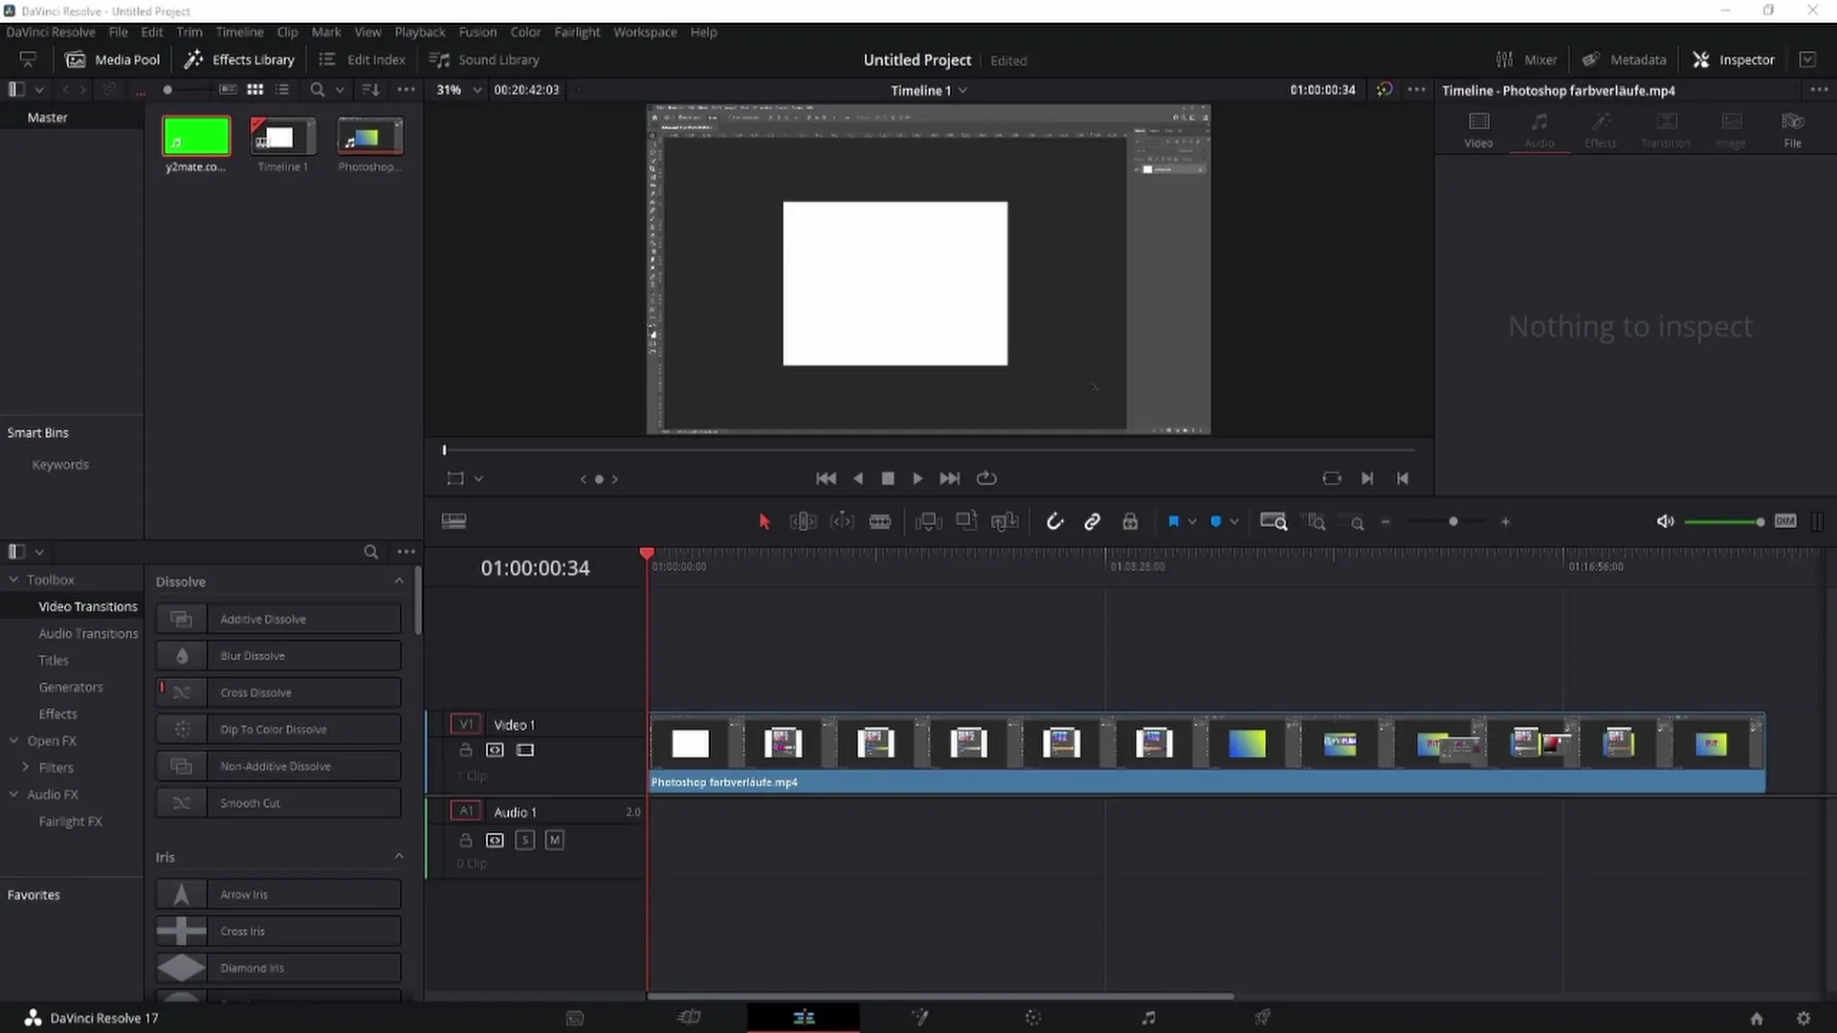Open the Playback menu
This screenshot has height=1033, width=1837.
click(x=420, y=32)
